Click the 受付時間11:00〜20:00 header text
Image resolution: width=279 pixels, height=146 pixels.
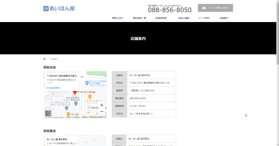pos(165,6)
